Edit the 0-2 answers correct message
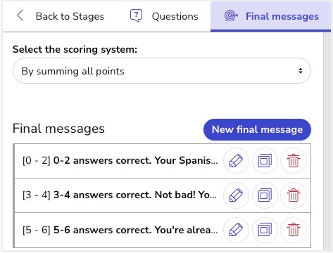This screenshot has height=253, width=333. tap(236, 161)
